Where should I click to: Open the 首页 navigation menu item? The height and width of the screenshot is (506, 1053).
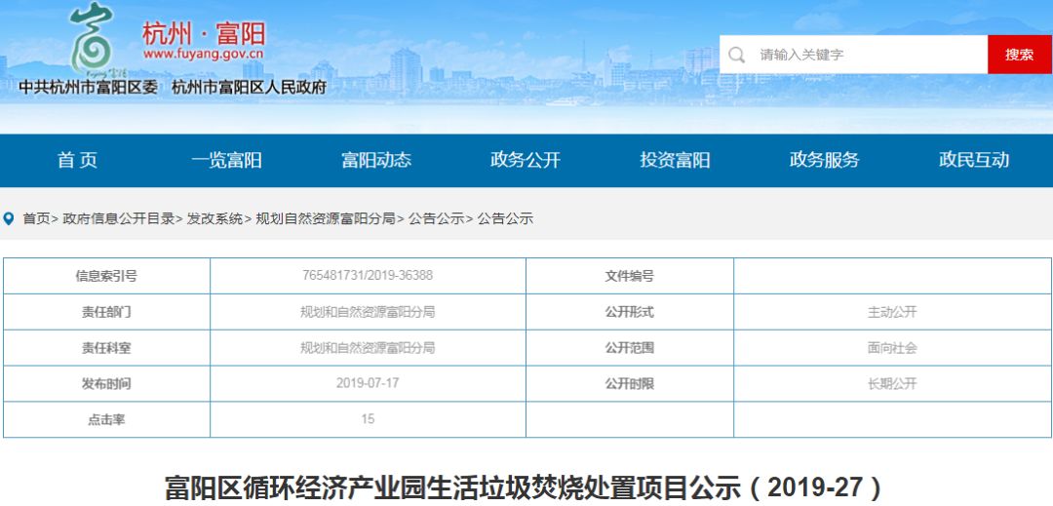click(x=77, y=161)
